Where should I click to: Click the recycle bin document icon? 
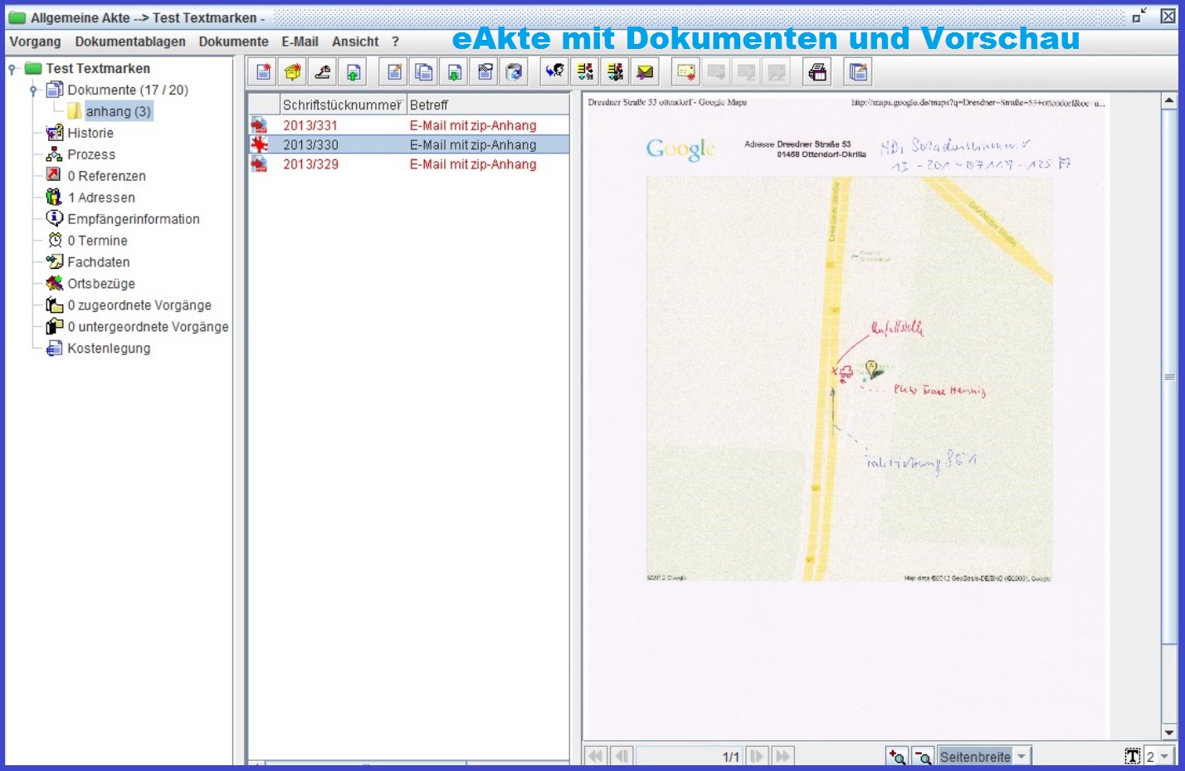pyautogui.click(x=514, y=73)
